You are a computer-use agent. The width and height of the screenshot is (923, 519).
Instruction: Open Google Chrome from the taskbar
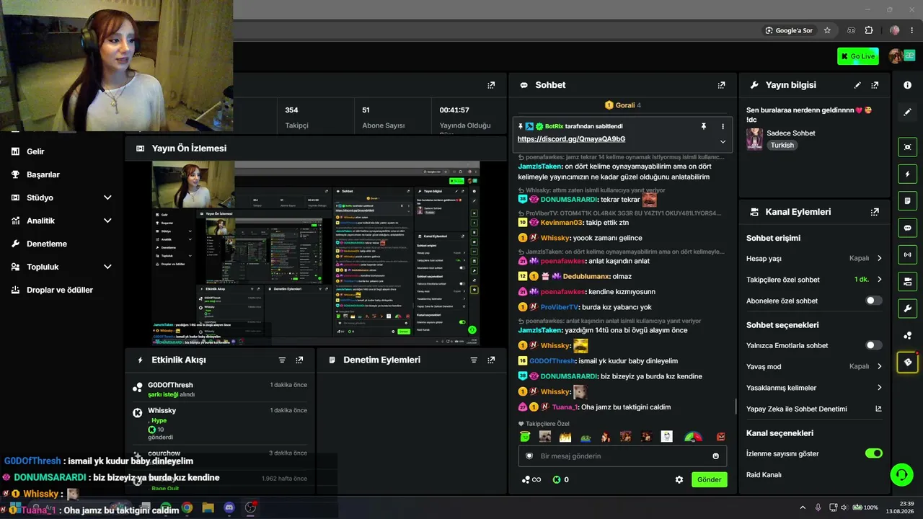click(187, 507)
